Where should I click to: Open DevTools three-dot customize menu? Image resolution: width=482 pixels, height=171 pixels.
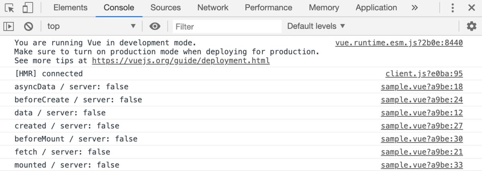pyautogui.click(x=453, y=8)
